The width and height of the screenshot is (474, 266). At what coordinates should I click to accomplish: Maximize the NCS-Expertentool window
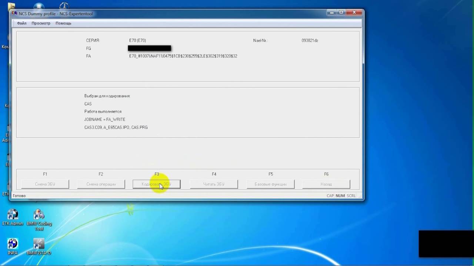(x=341, y=13)
